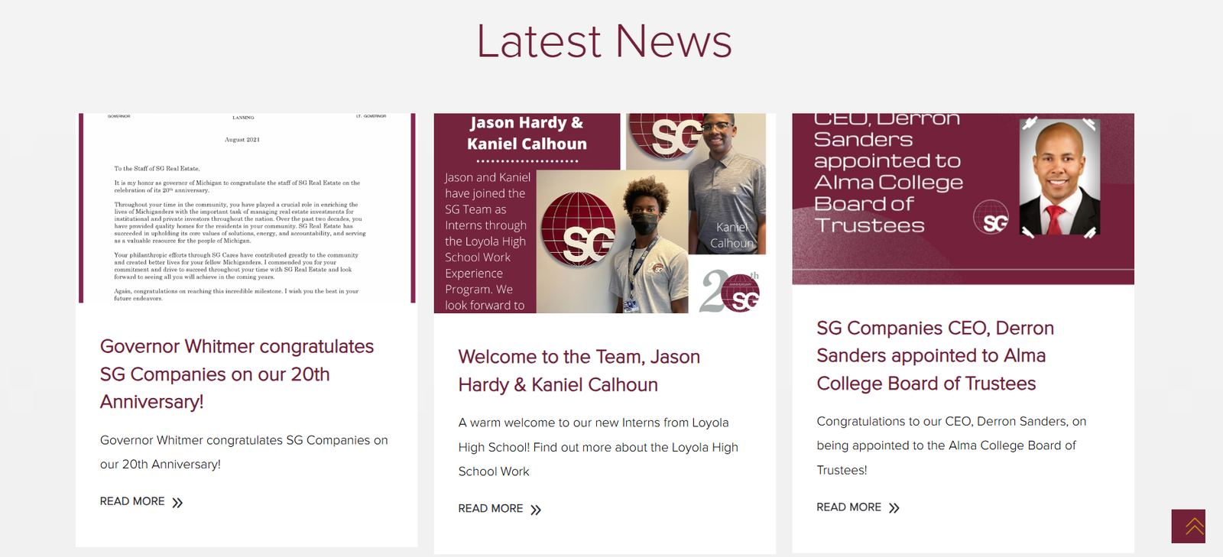Click the excerpt about Loyola High School interns

click(x=598, y=447)
